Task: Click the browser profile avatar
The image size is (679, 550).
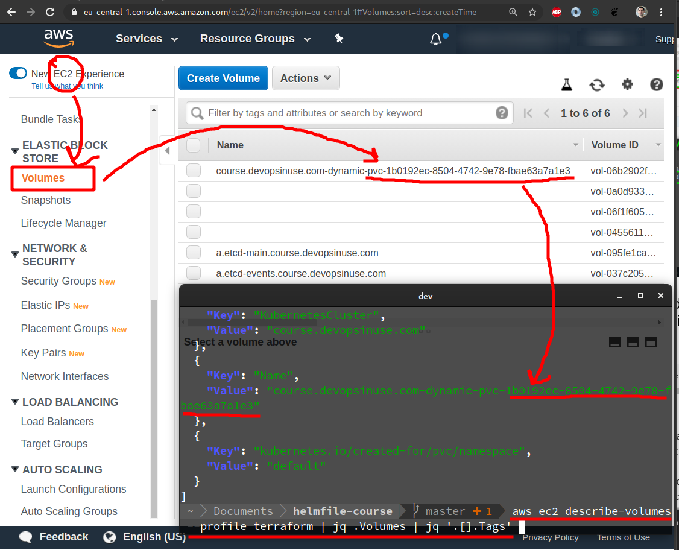Action: tap(642, 12)
